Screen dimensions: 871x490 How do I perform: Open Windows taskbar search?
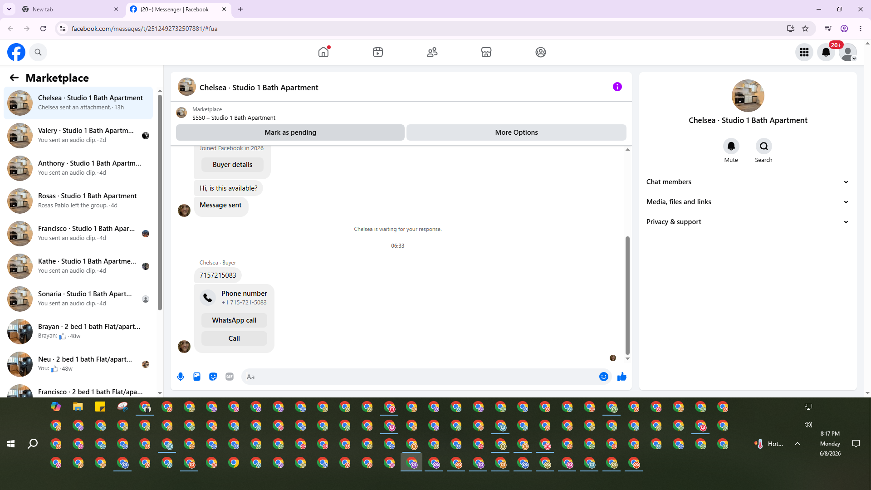33,444
